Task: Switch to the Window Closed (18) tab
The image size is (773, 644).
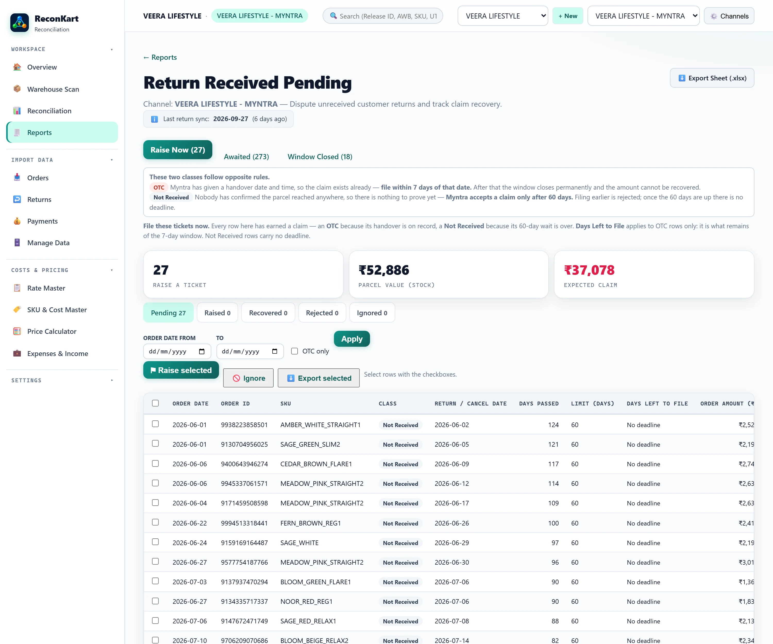Action: pos(320,157)
